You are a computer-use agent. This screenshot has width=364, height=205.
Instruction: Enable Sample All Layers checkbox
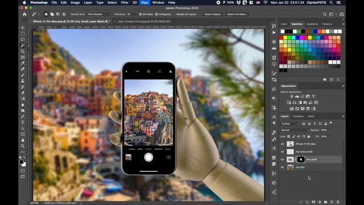pyautogui.click(x=175, y=14)
